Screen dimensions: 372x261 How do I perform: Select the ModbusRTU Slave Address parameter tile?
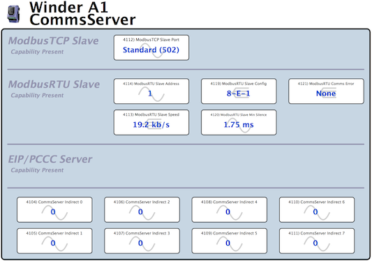coord(151,91)
